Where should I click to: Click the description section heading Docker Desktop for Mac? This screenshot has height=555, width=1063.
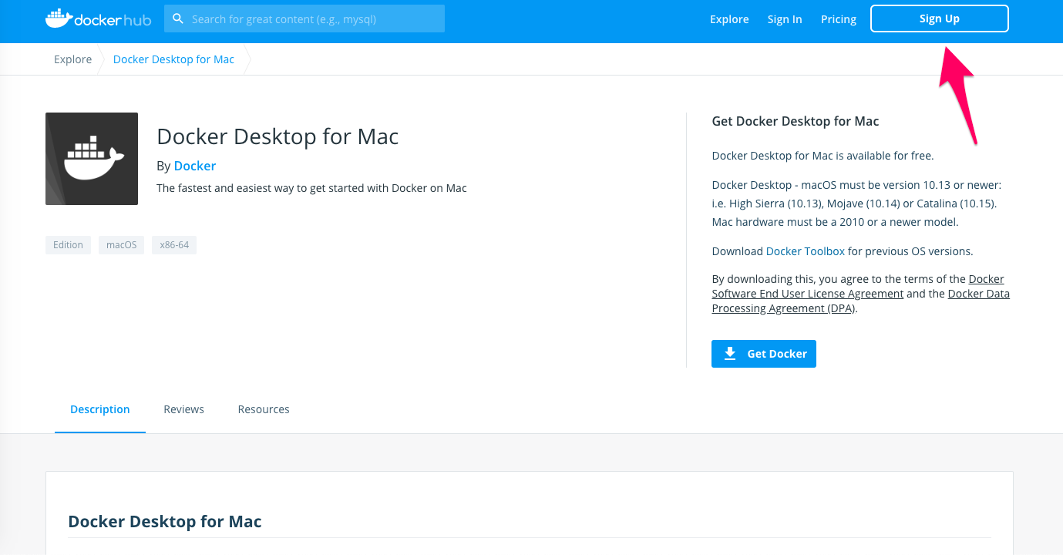[x=165, y=522]
